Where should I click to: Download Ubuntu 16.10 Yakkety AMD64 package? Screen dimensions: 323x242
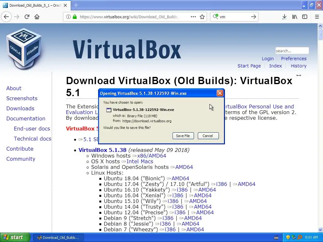pos(207,190)
